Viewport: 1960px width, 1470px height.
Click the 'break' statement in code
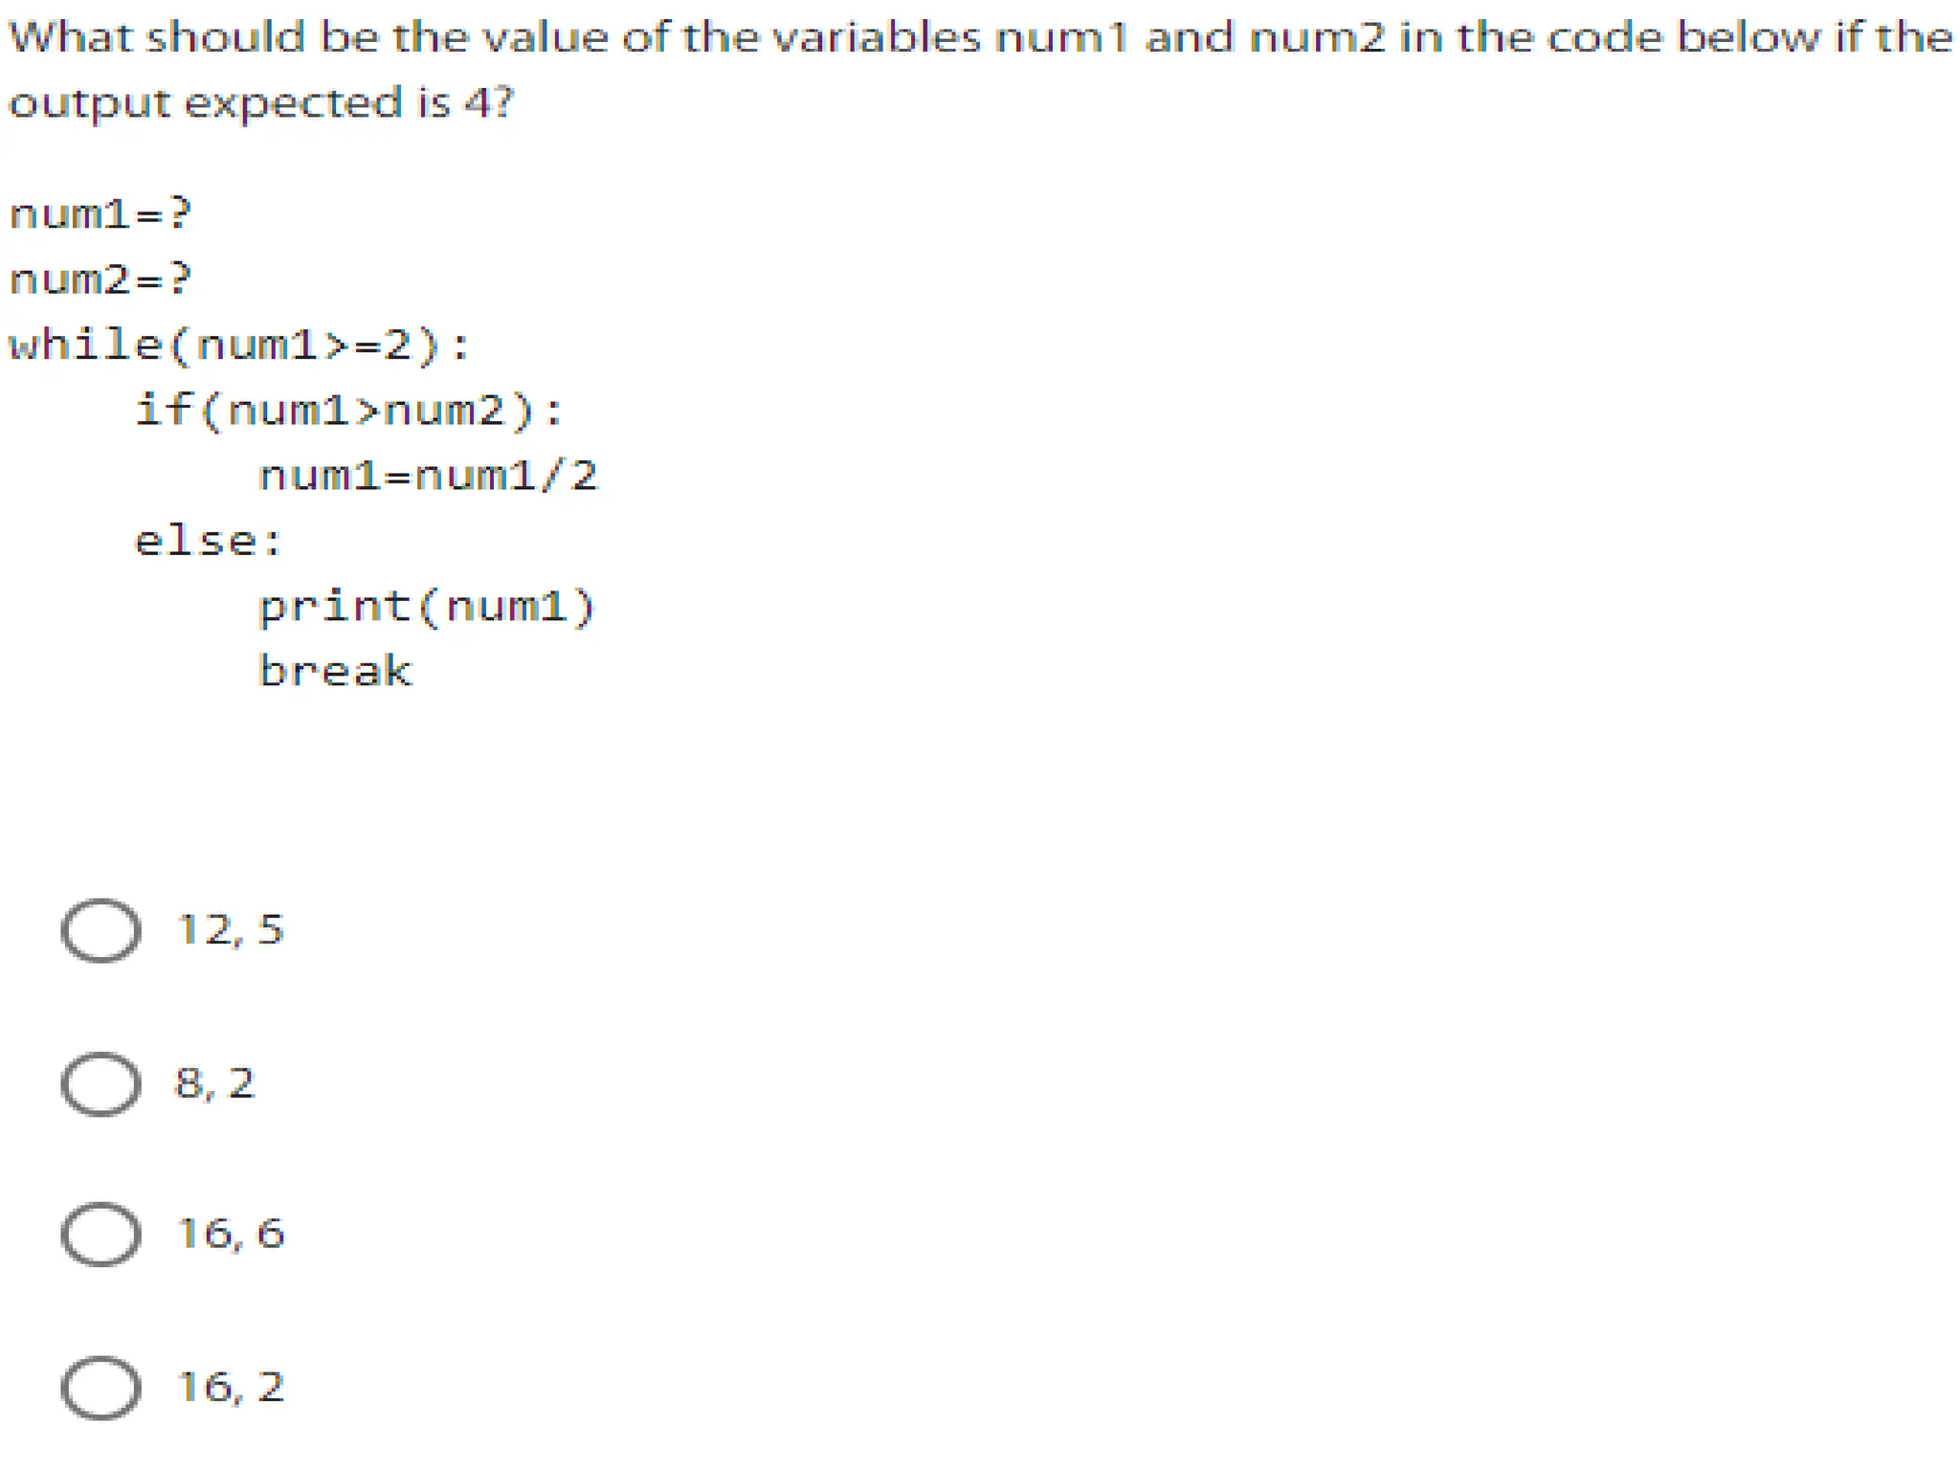point(335,671)
